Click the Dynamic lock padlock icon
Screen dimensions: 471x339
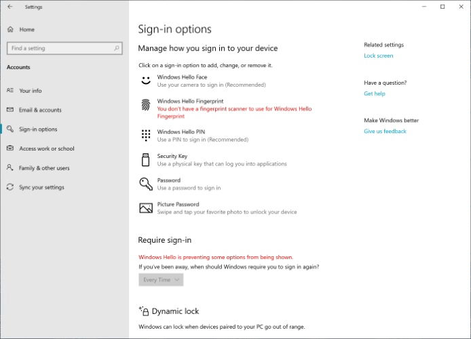(x=144, y=311)
